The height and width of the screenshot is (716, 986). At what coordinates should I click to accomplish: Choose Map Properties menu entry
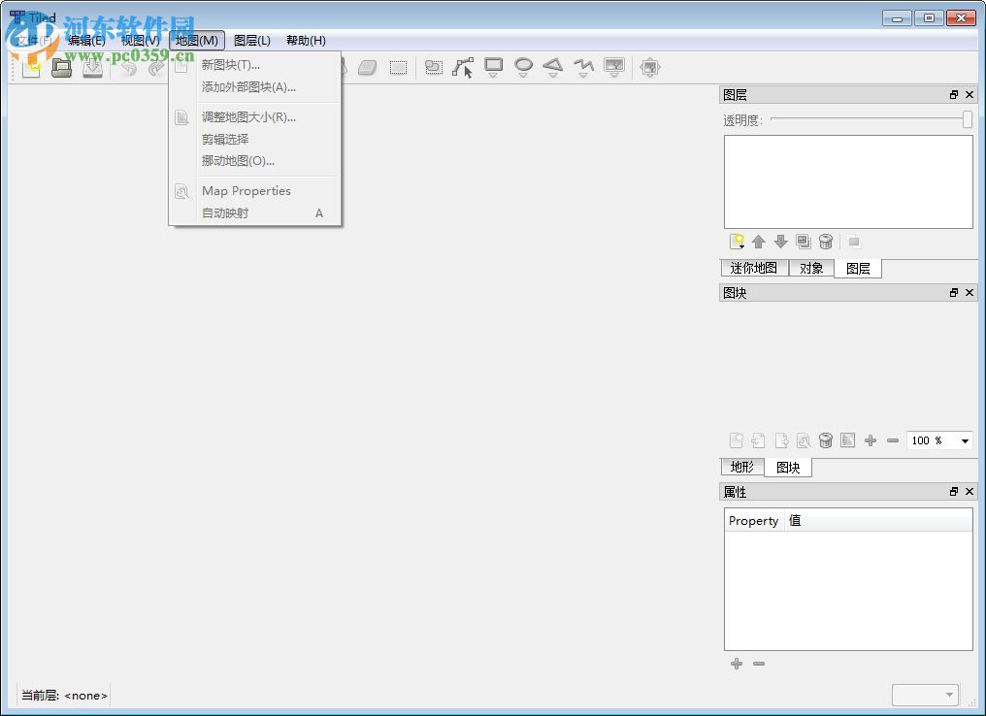coord(255,191)
